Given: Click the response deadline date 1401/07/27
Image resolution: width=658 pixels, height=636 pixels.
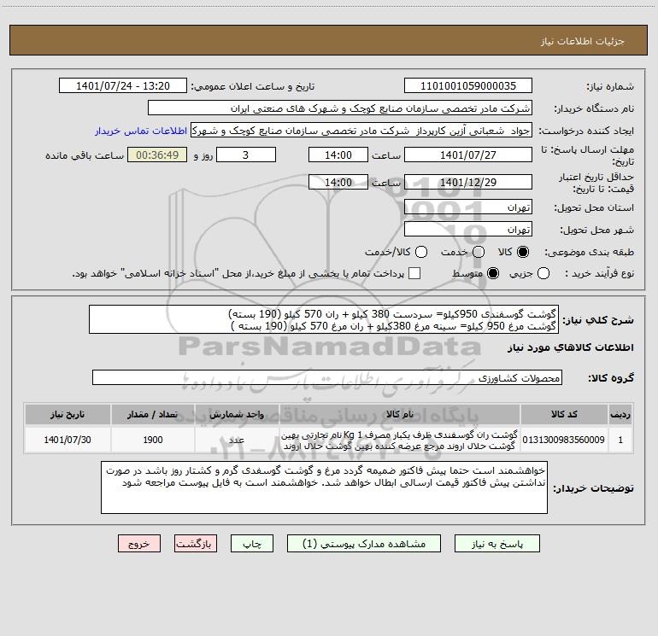Looking at the screenshot, I should point(468,155).
